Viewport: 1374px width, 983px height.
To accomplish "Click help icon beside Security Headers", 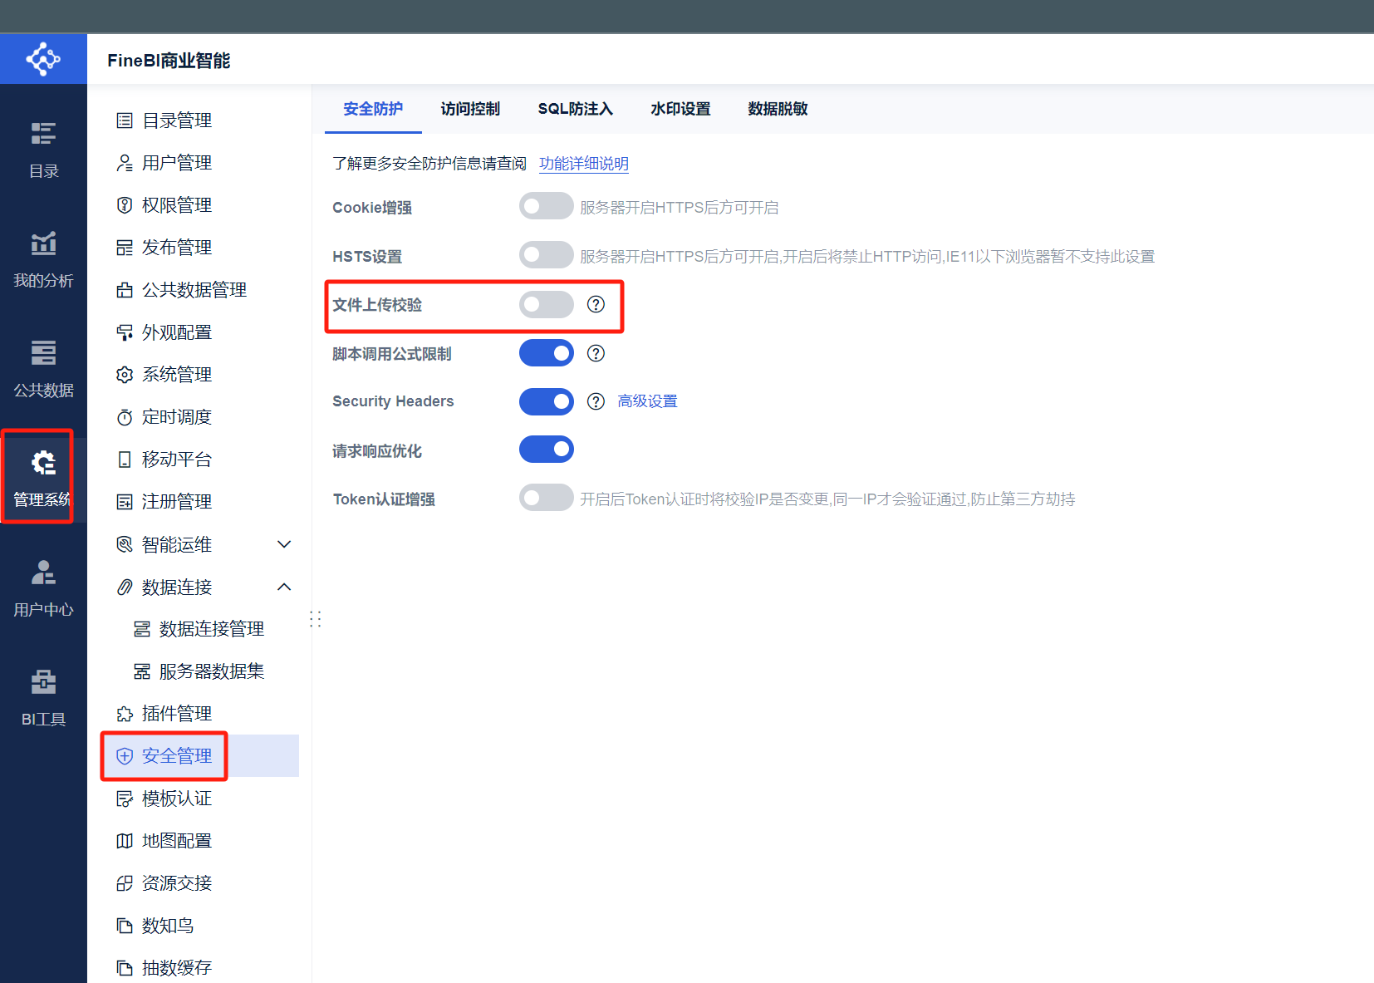I will click(x=596, y=401).
